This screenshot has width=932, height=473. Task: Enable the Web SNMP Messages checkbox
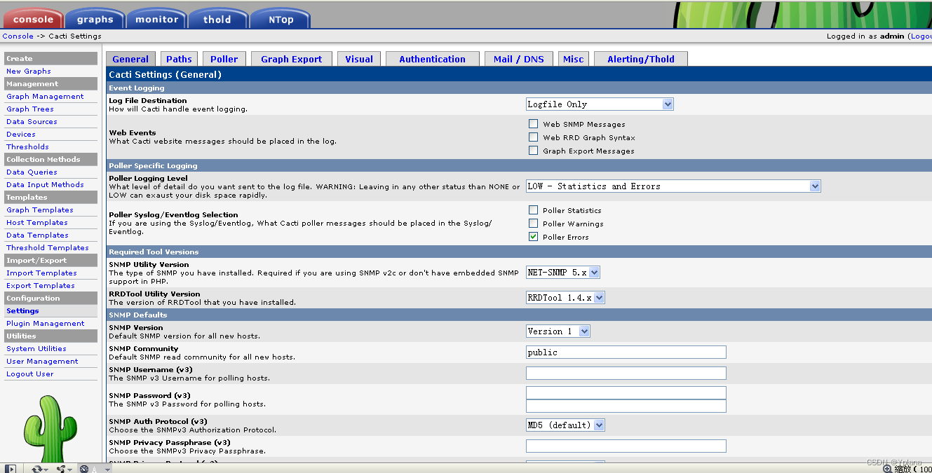pyautogui.click(x=533, y=124)
